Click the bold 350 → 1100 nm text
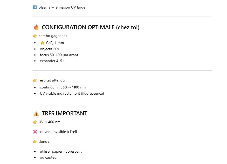This screenshot has height=164, width=227. click(73, 87)
